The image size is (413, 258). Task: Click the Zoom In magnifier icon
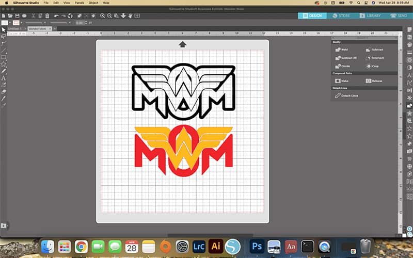tap(102, 16)
